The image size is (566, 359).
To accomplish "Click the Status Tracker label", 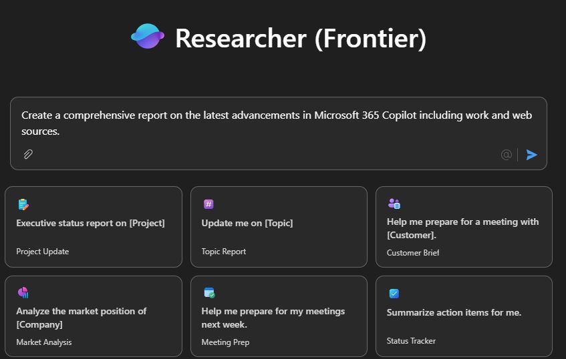I will [x=411, y=340].
